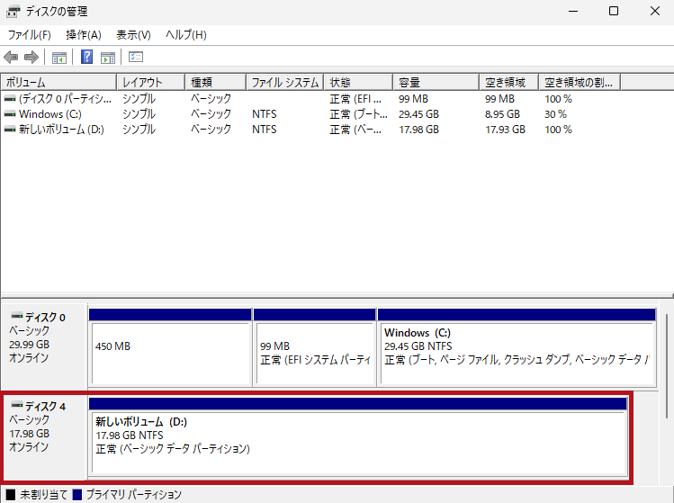Open the ヘルプ(H) menu
The image size is (674, 503).
[x=185, y=35]
